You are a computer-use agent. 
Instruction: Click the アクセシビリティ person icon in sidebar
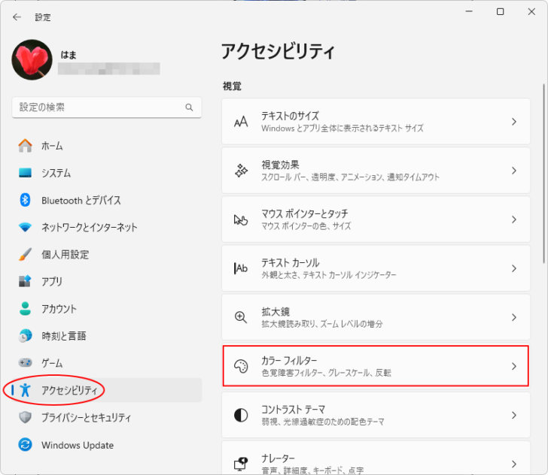pos(25,390)
